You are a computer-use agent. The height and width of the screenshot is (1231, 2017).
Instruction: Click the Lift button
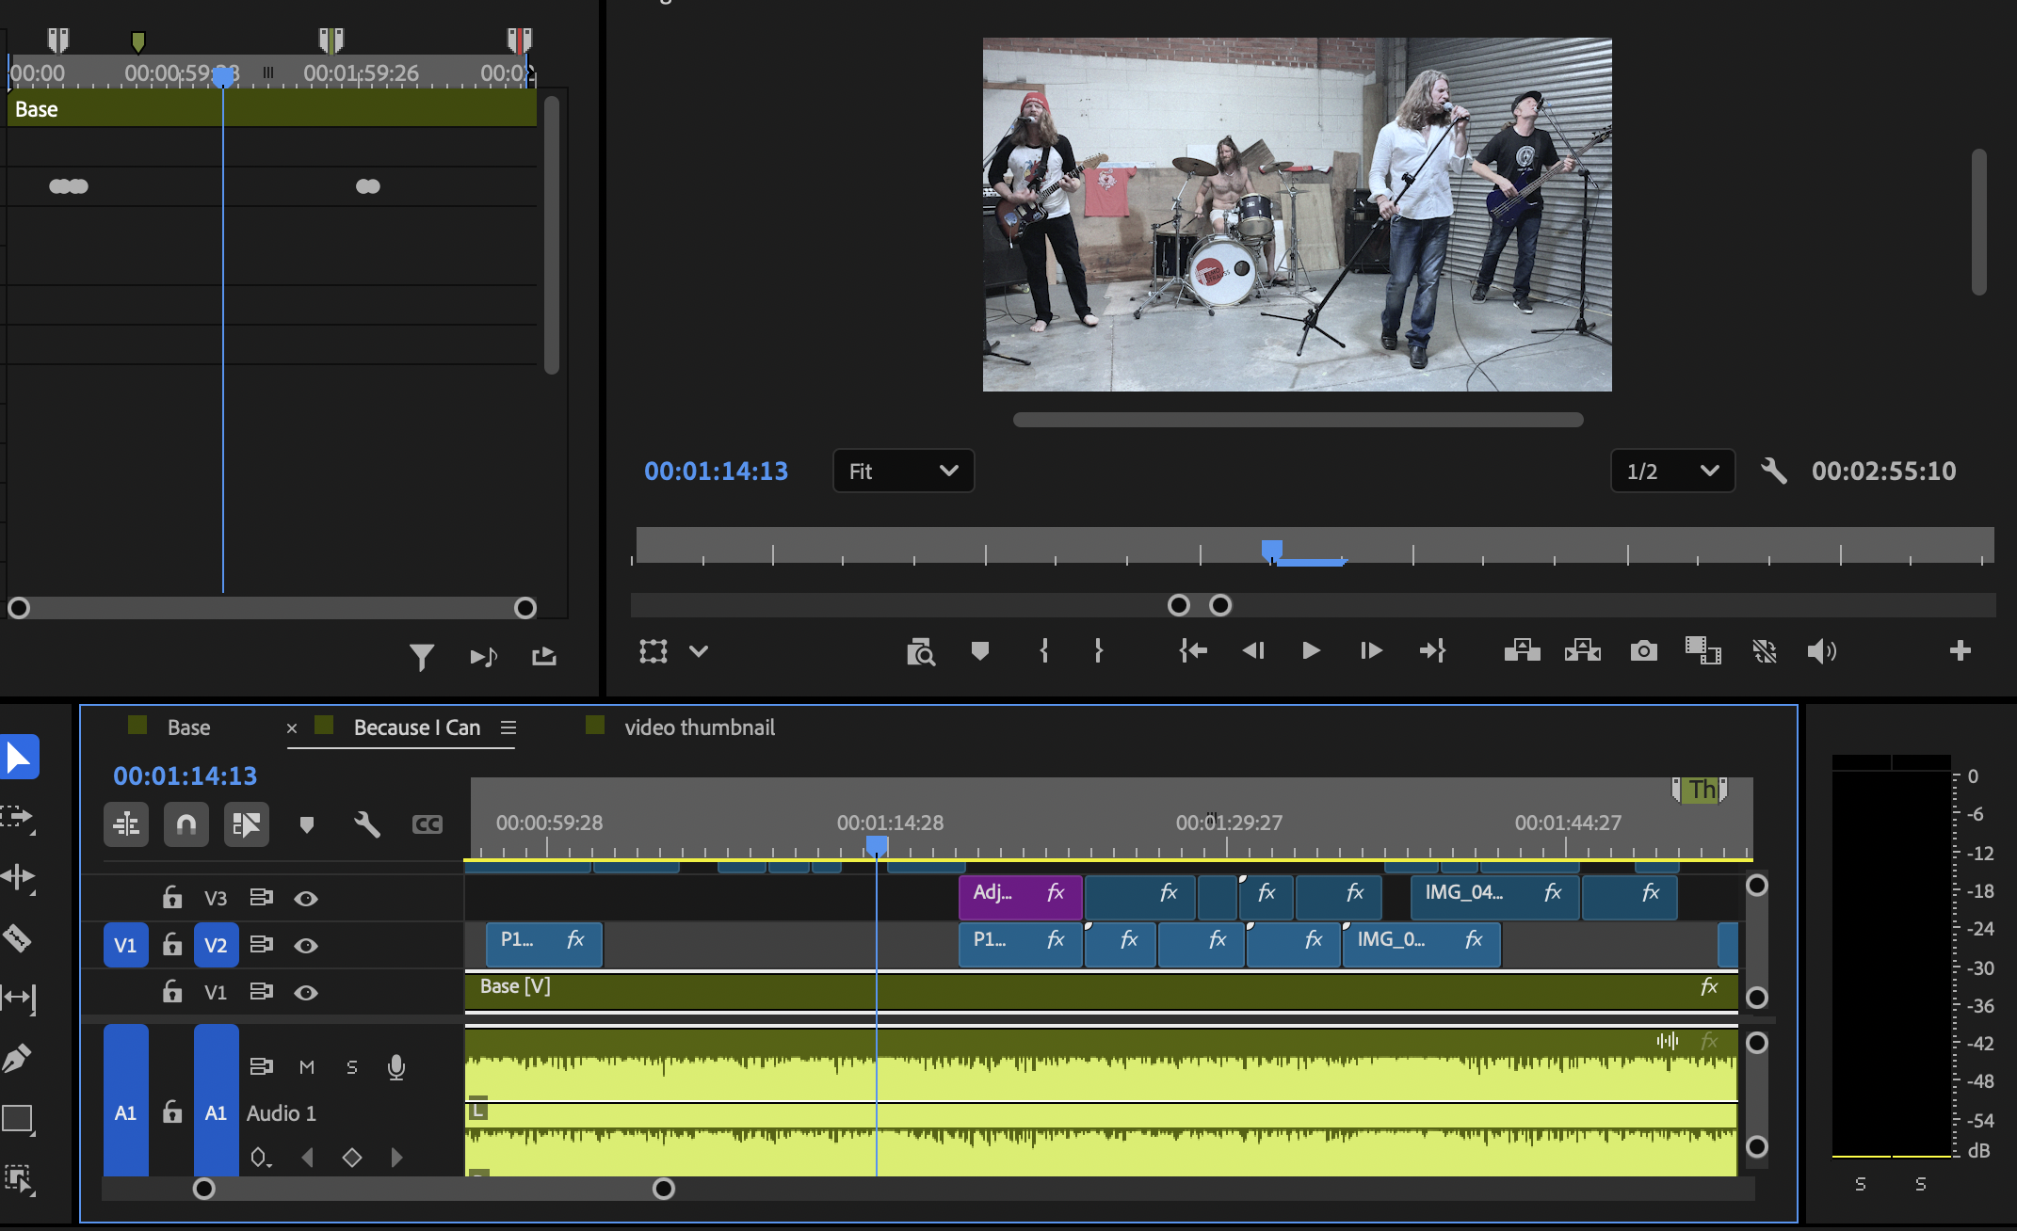pos(1522,650)
